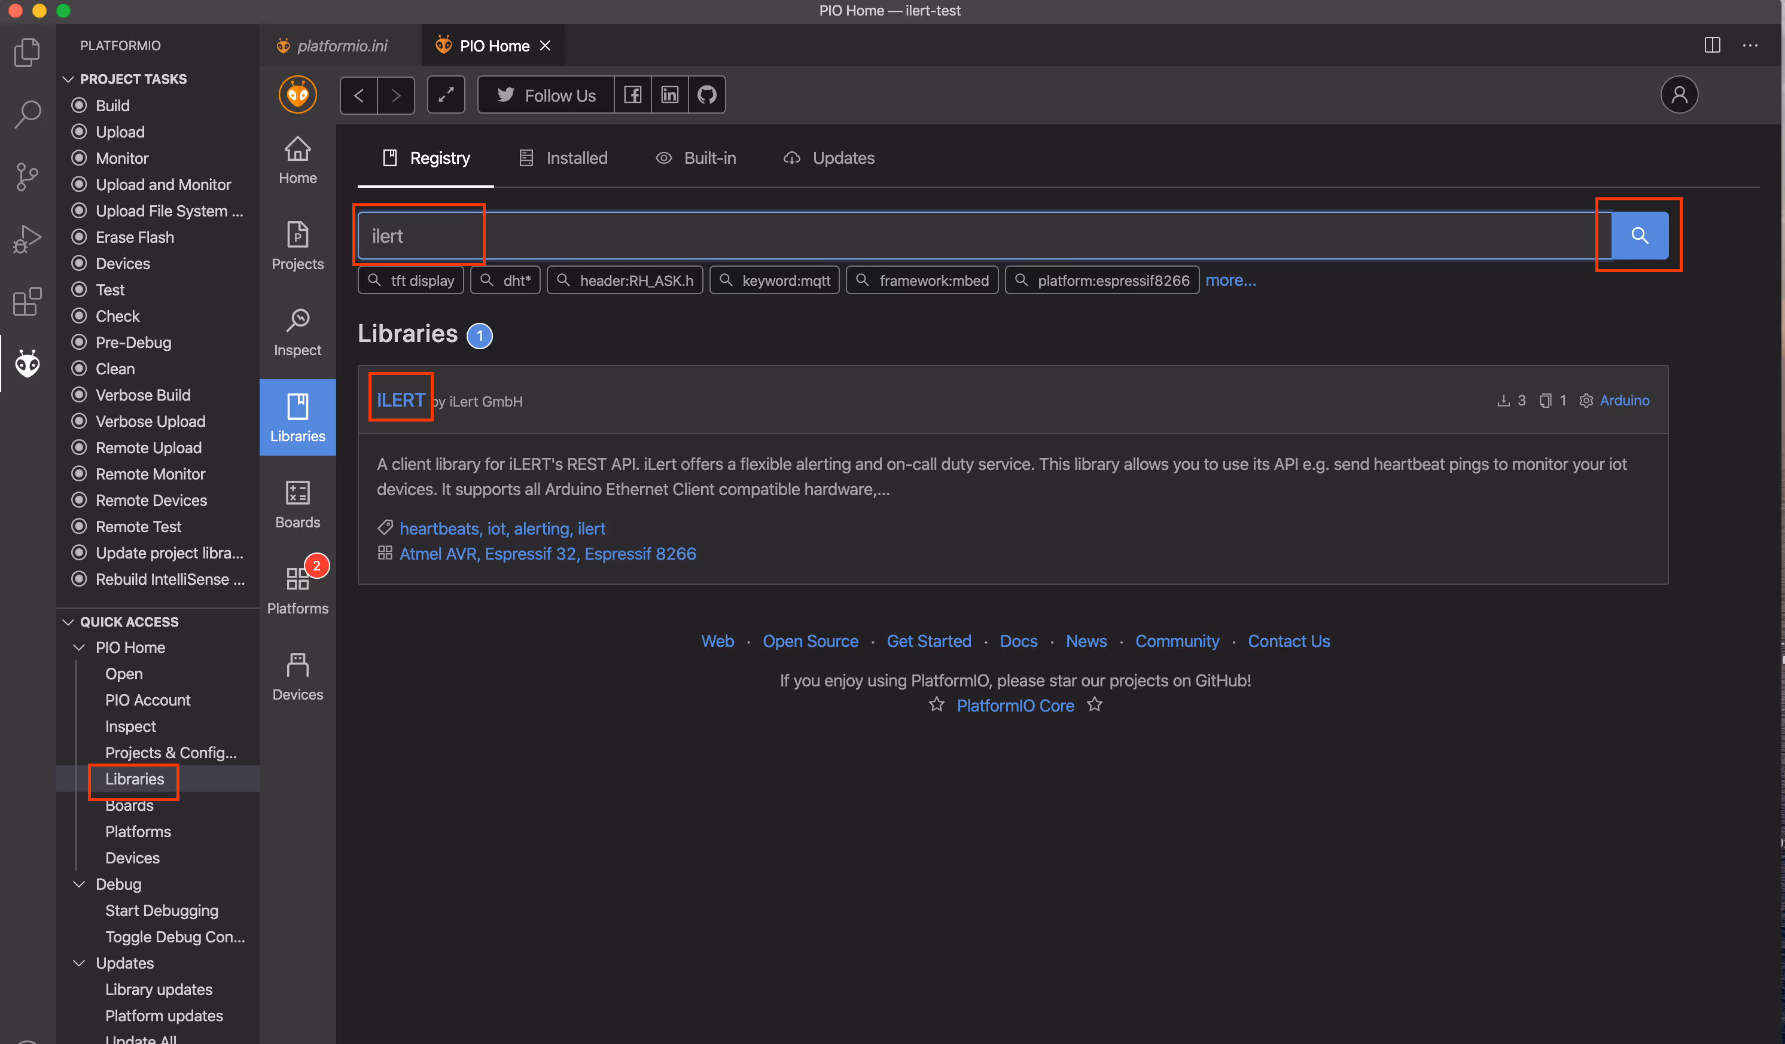Image resolution: width=1785 pixels, height=1044 pixels.
Task: Click the PlatformIO Core link
Action: pos(1015,706)
